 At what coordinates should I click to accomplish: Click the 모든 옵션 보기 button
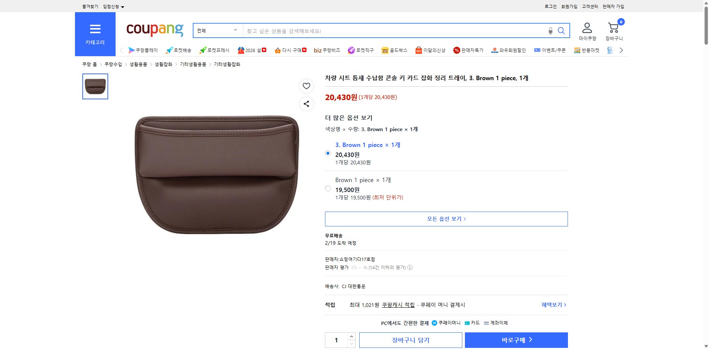(x=446, y=219)
